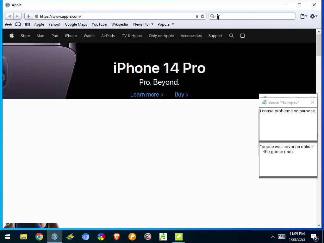Expand the News (46) bookmarks folder
The height and width of the screenshot is (243, 324).
tap(143, 24)
